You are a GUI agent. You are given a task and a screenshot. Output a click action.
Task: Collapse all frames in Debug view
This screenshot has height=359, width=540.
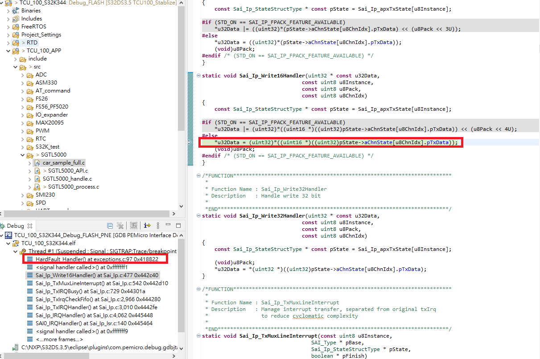point(110,226)
